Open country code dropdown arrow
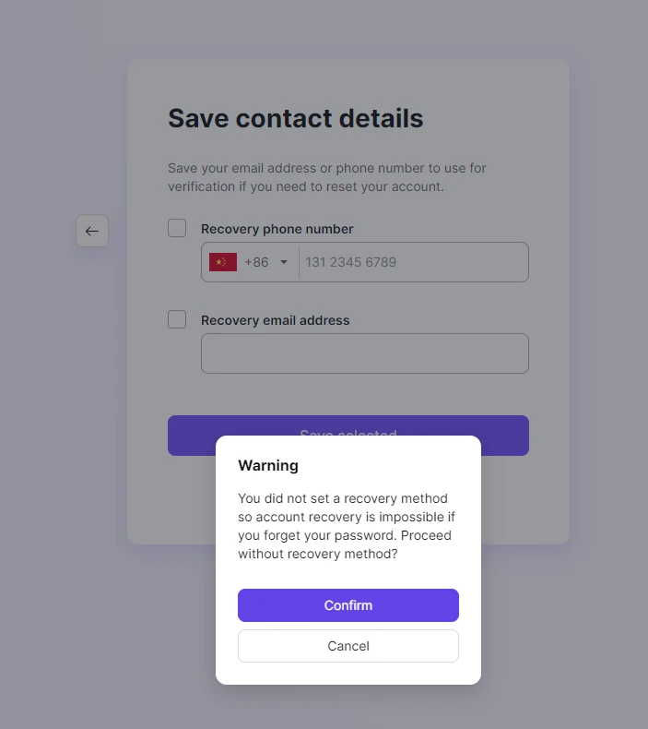 284,262
